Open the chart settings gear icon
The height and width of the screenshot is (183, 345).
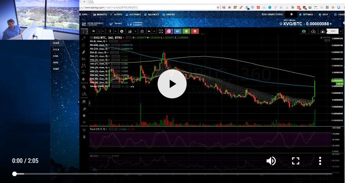point(122,31)
